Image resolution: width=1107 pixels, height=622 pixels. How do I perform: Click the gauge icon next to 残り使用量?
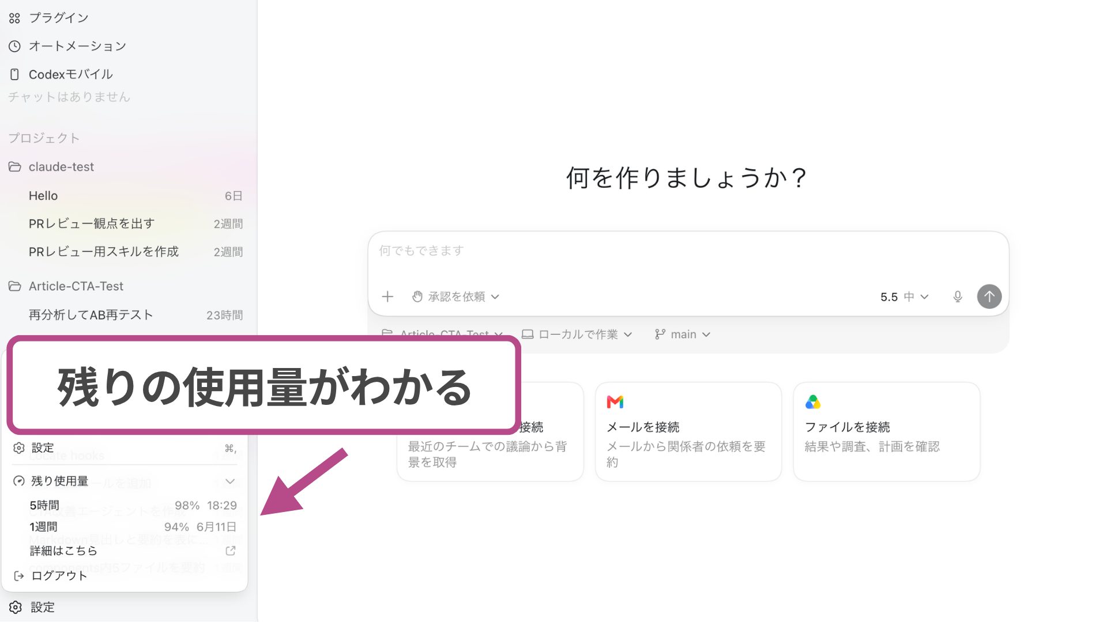tap(19, 481)
